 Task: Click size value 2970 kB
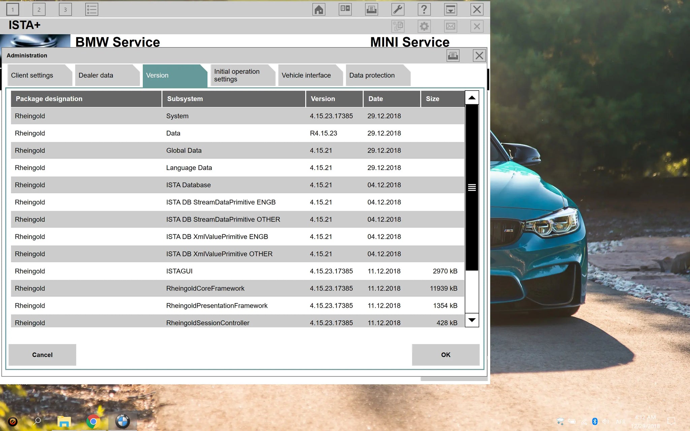(445, 271)
